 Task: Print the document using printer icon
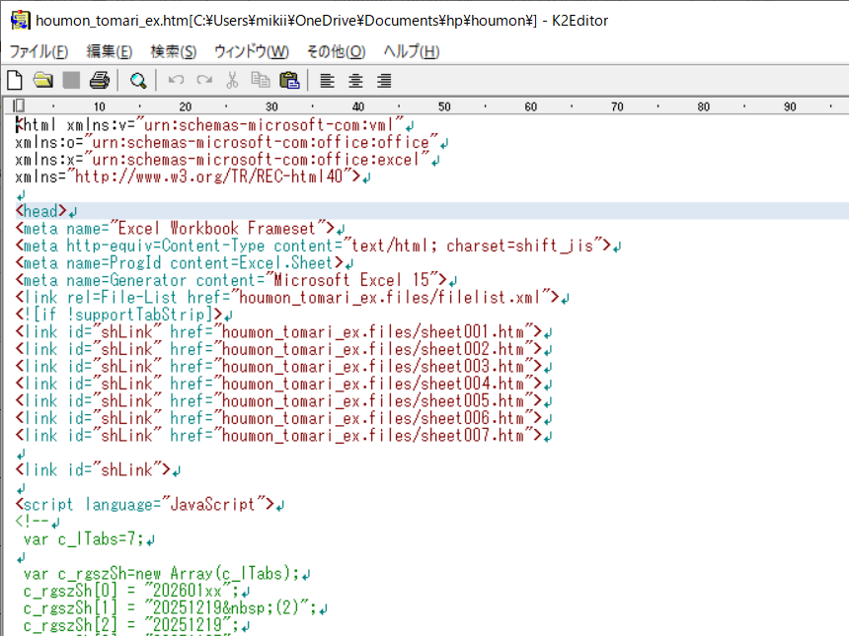[99, 81]
